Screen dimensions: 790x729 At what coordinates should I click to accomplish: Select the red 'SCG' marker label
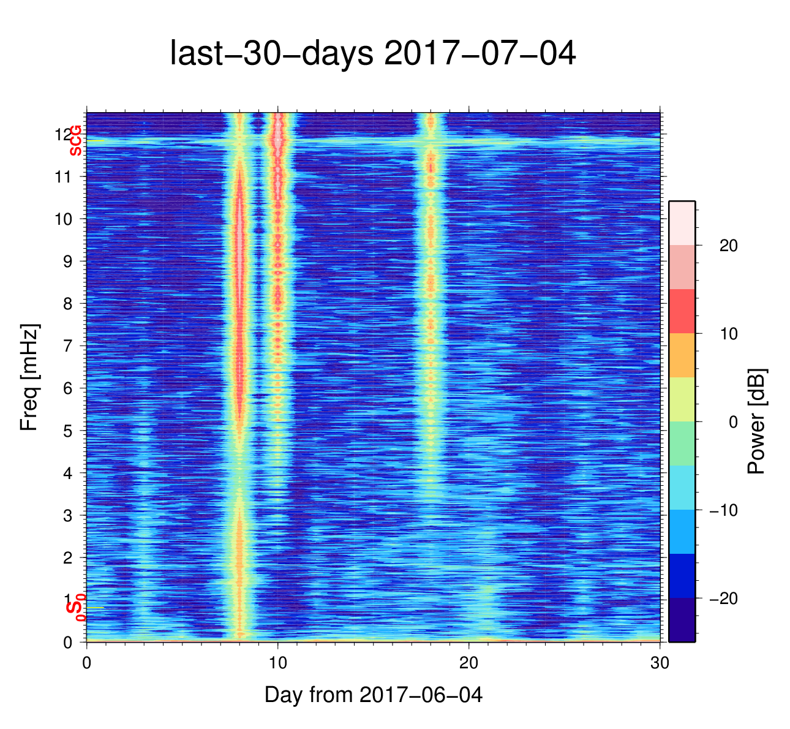tap(75, 141)
